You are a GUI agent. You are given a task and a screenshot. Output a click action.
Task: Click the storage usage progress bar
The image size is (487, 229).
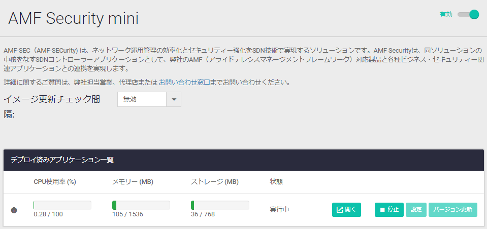[x=220, y=205]
